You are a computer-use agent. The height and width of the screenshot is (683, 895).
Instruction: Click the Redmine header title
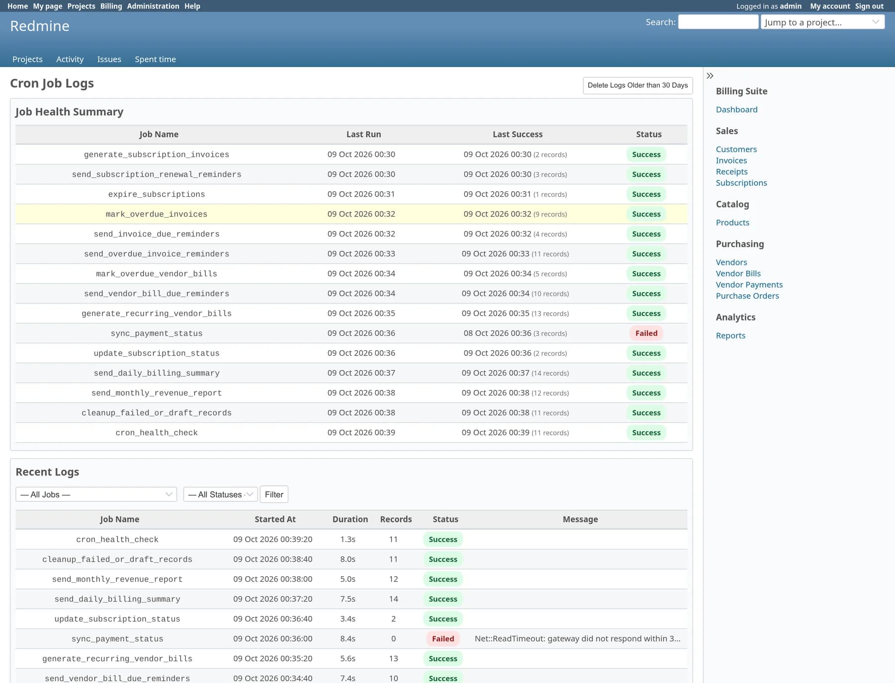point(40,26)
